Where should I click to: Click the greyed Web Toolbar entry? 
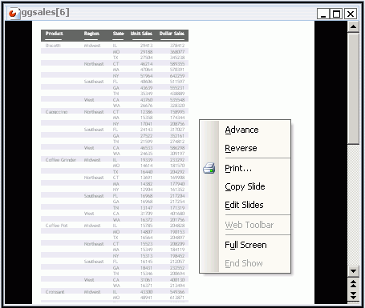249,225
